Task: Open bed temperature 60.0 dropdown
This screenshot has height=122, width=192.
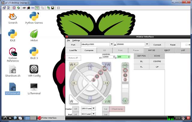Action: click(x=94, y=114)
